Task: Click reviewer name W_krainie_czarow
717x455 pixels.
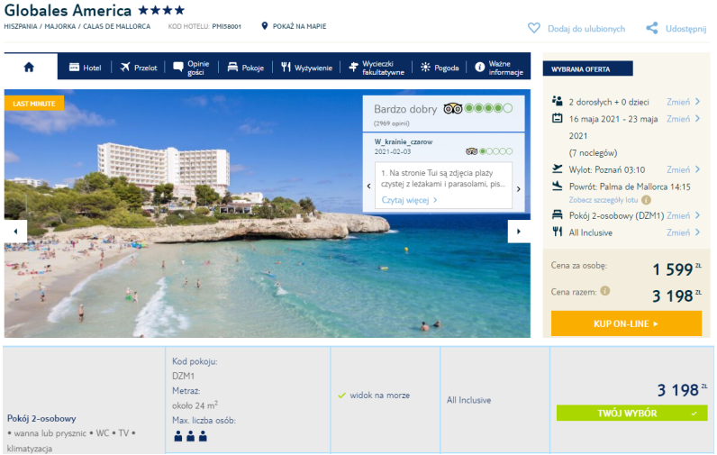Action: click(404, 141)
